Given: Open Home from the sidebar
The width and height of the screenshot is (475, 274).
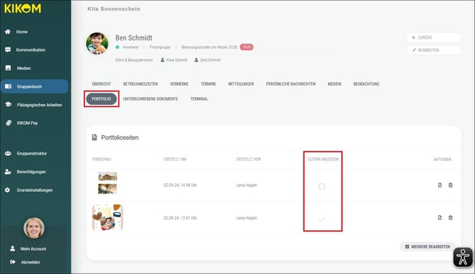Looking at the screenshot, I should (22, 32).
